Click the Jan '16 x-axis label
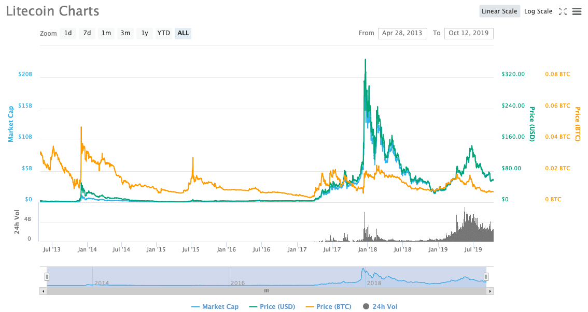 pyautogui.click(x=227, y=249)
